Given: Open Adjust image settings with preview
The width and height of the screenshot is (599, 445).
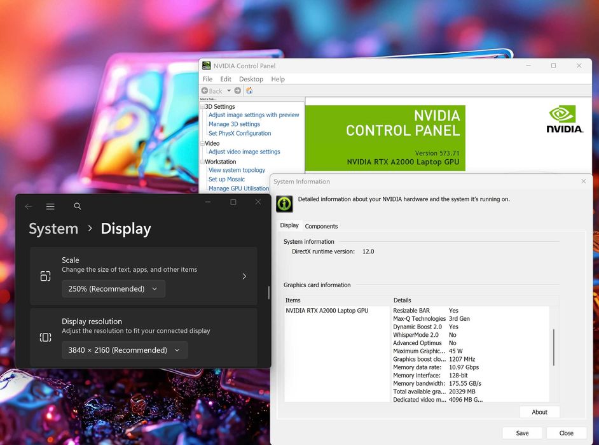Looking at the screenshot, I should [254, 115].
